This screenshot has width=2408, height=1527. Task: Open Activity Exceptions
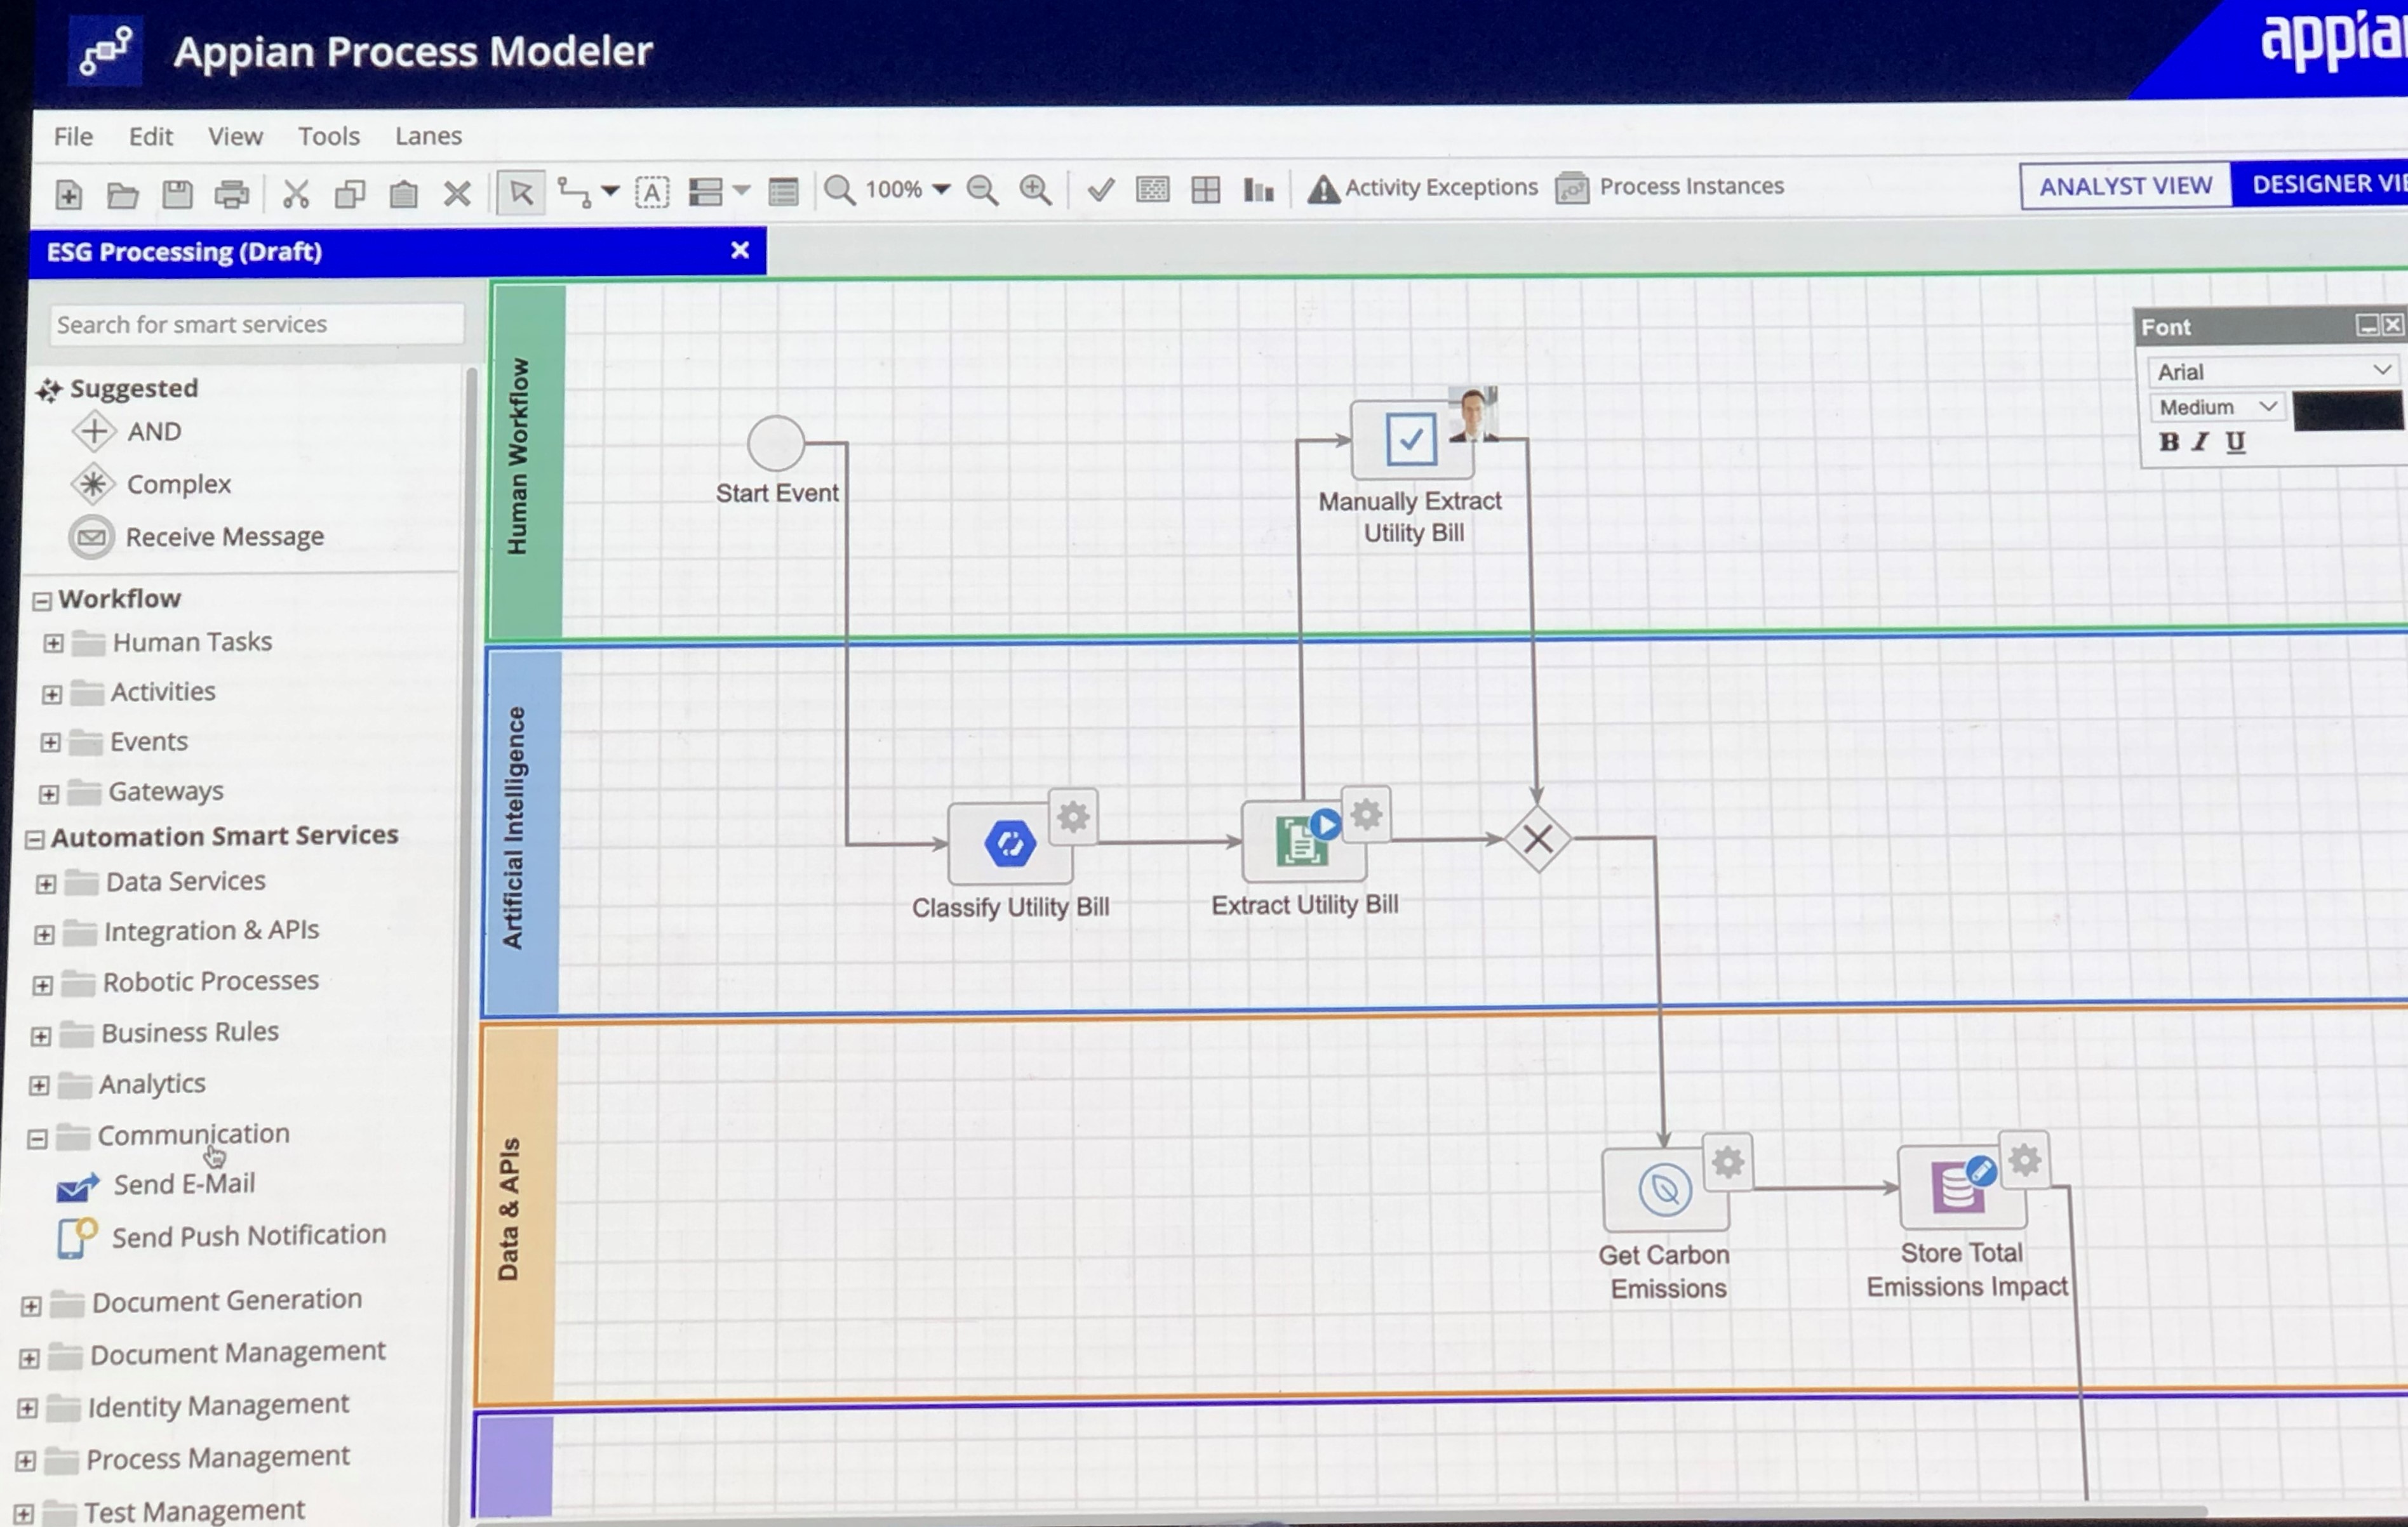[x=1423, y=188]
